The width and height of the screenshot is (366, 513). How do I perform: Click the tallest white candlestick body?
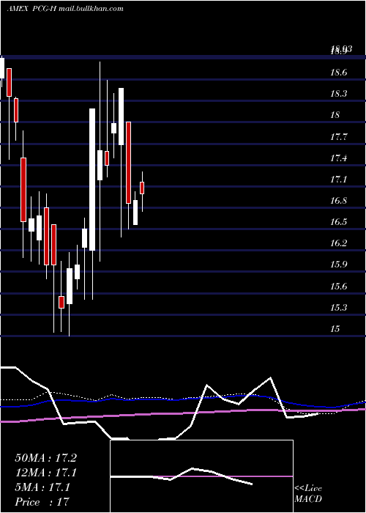(92, 180)
